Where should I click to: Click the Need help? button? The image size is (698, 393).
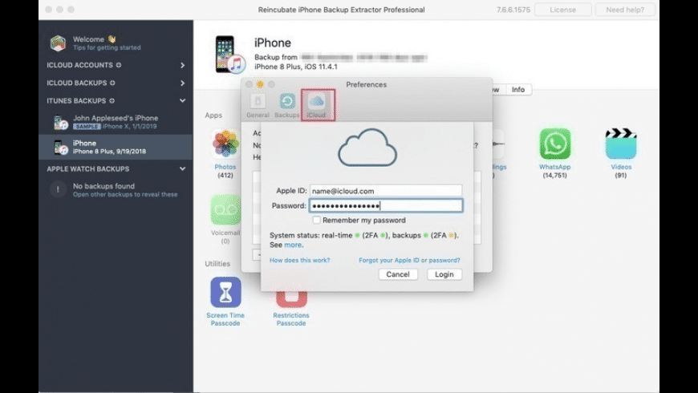pyautogui.click(x=625, y=10)
